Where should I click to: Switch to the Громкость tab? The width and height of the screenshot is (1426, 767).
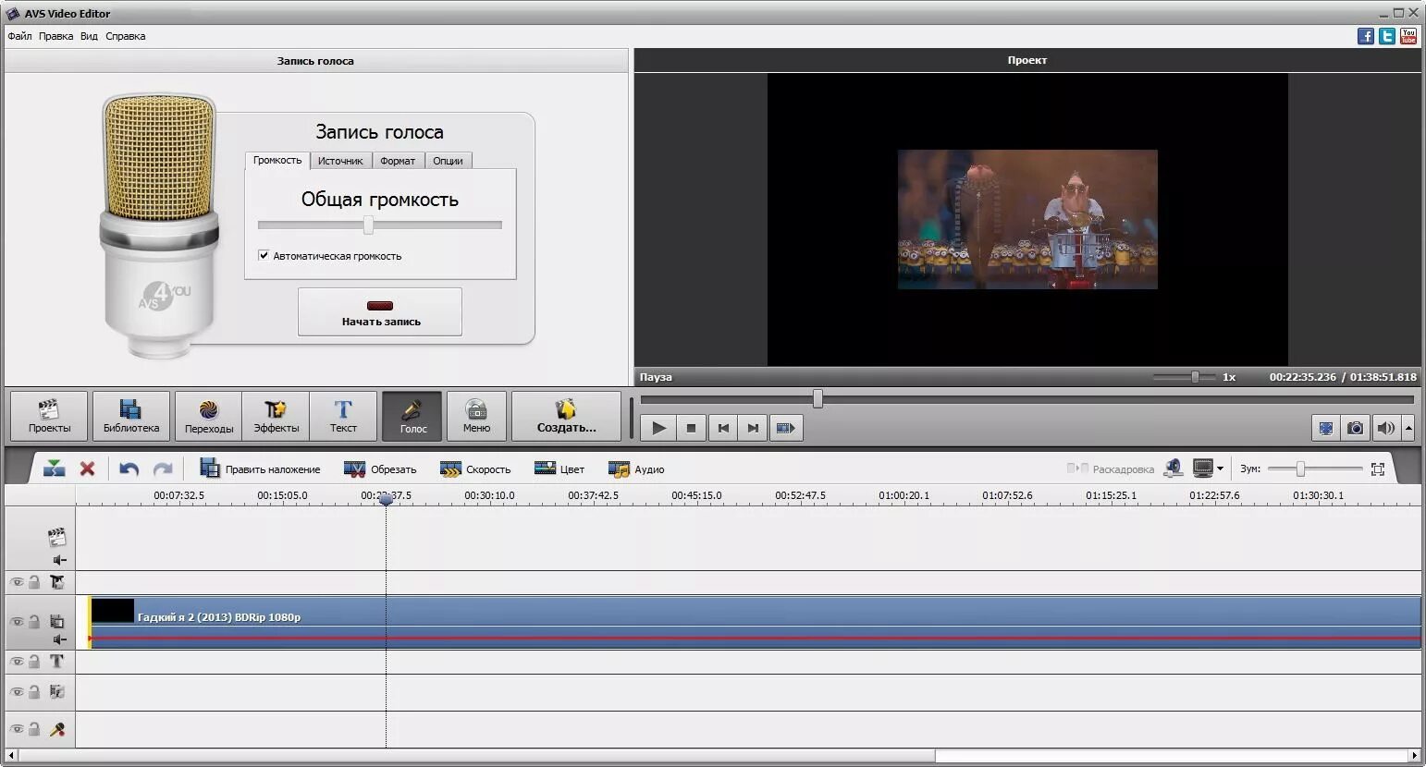click(277, 160)
